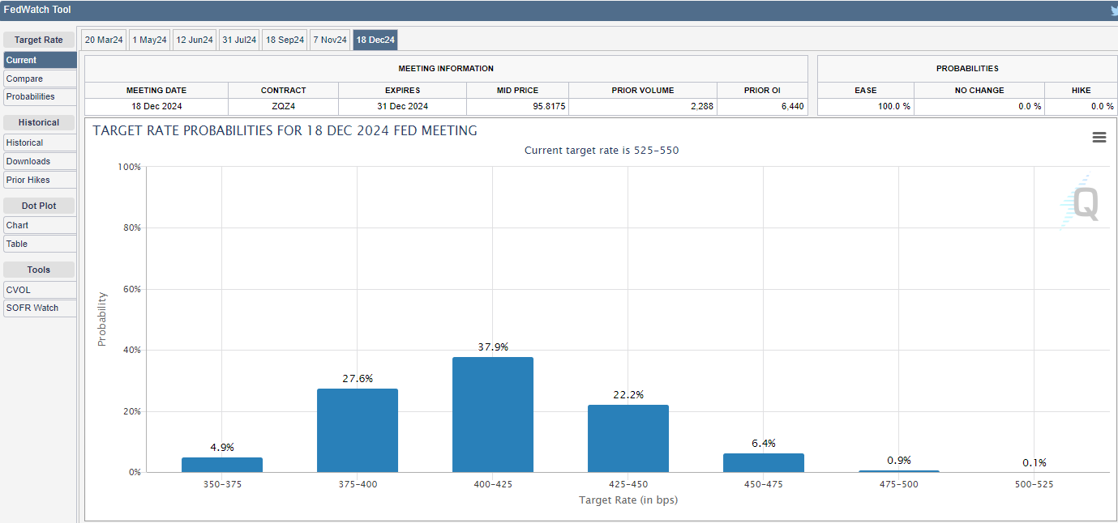Go to the 18 Sep24 tab
Image resolution: width=1118 pixels, height=523 pixels.
point(285,40)
